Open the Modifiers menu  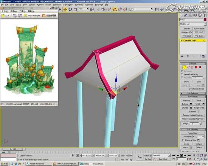[x=40, y=5]
